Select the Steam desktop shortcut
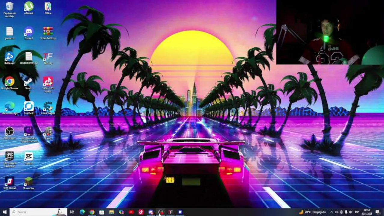This screenshot has height=216, width=384. (x=29, y=83)
